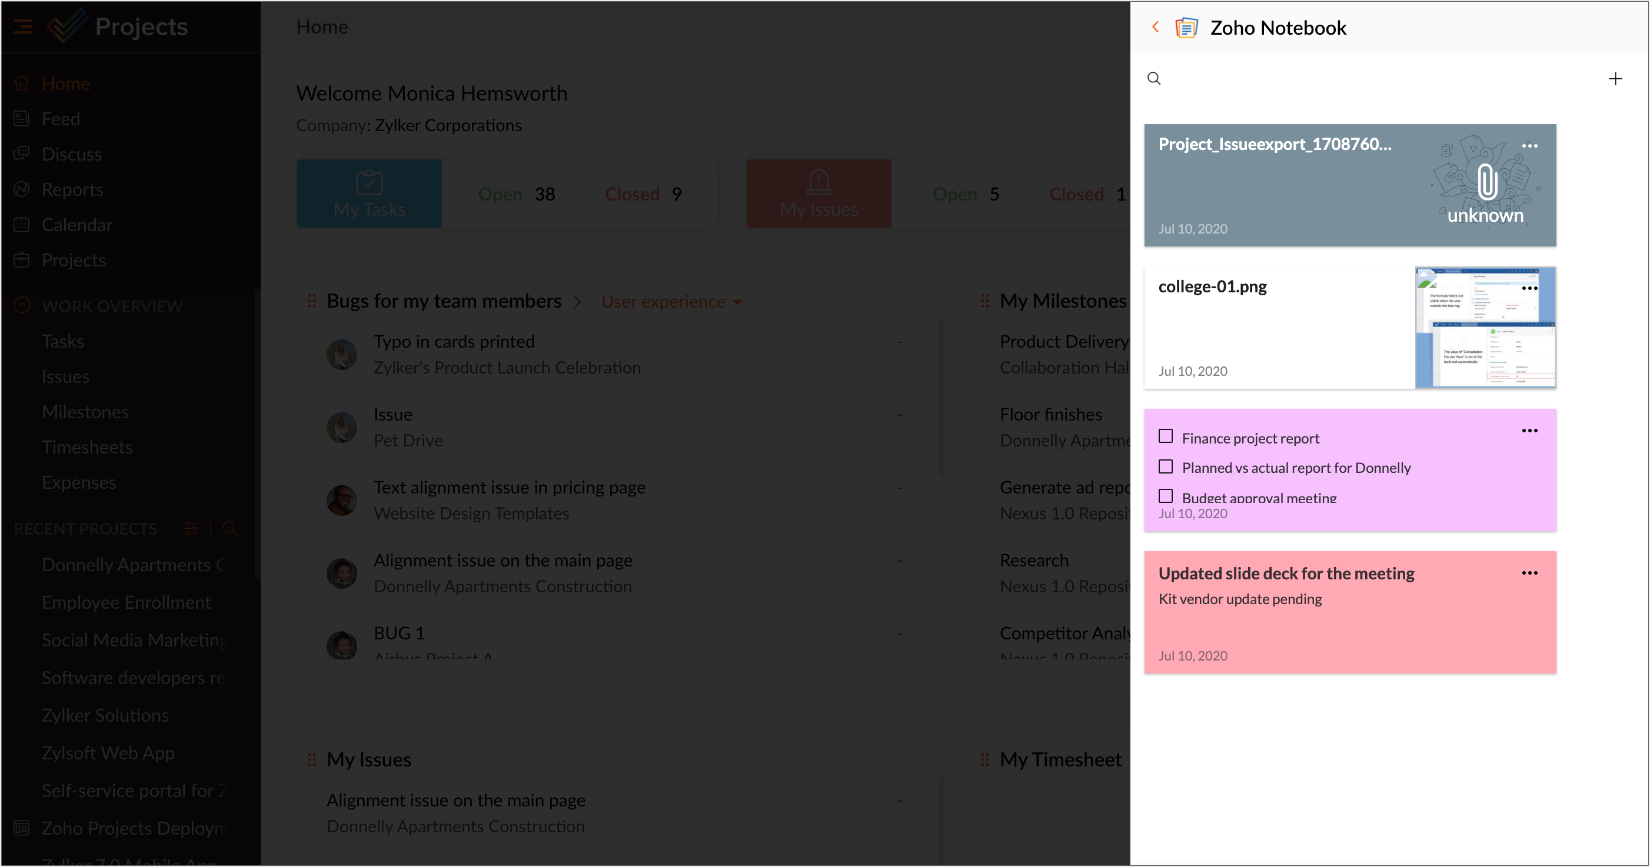Viewport: 1650px width, 867px height.
Task: Click the My Tasks blue tile
Action: coord(369,194)
